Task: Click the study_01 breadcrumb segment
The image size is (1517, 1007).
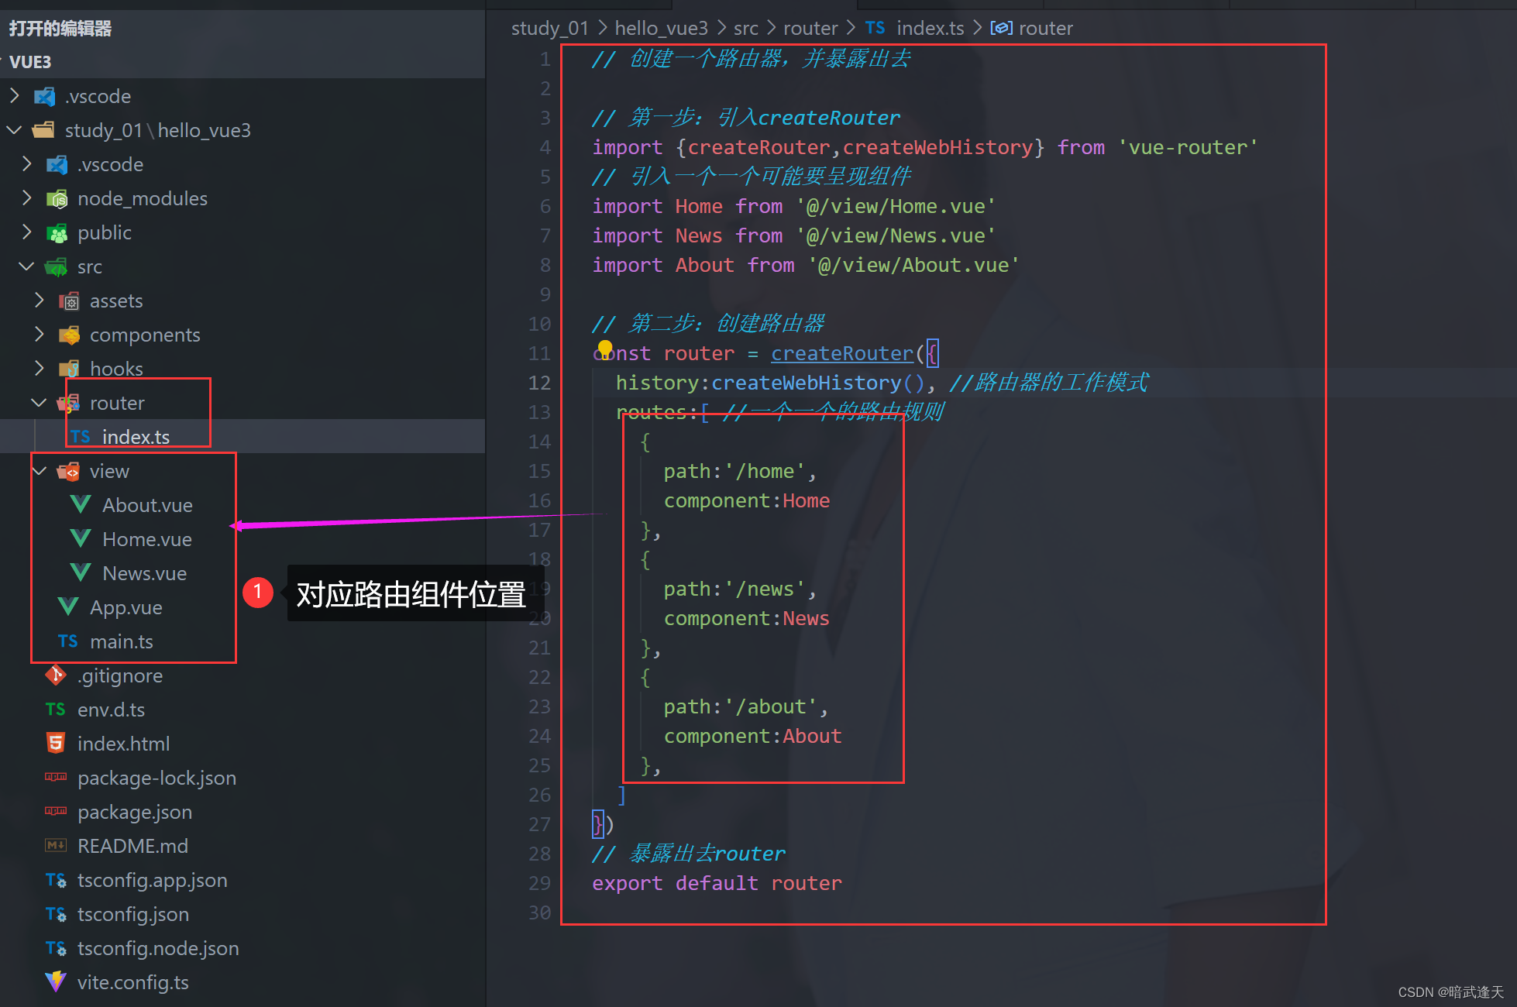Action: [550, 28]
